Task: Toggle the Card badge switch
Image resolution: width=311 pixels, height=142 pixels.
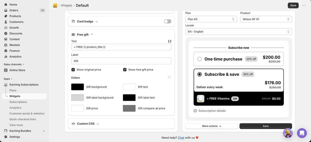Action: [x=168, y=22]
